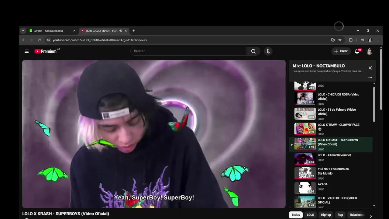This screenshot has width=389, height=219.
Task: Select the LOLO X KRASH YouTube tab
Action: [x=102, y=31]
